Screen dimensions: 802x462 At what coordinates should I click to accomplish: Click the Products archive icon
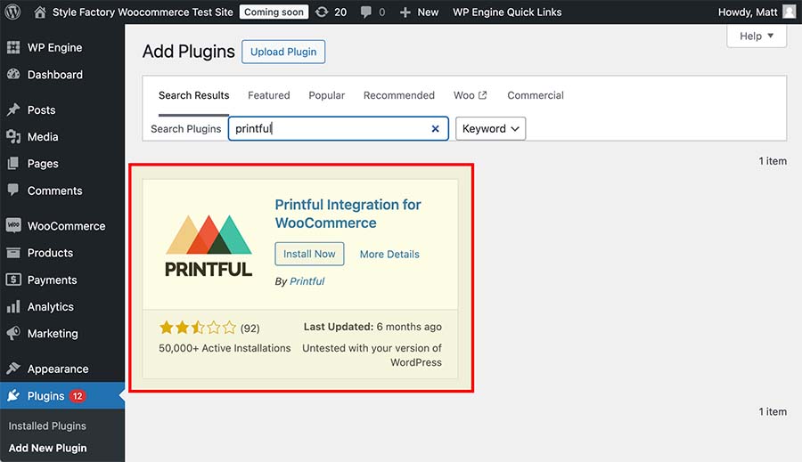tap(13, 253)
